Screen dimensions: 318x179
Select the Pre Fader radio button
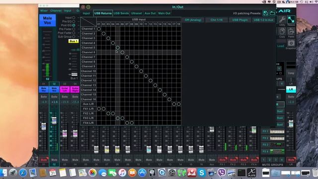pos(74,29)
